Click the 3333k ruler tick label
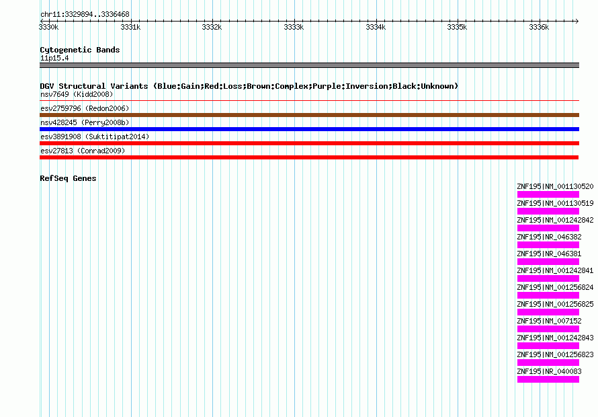The image size is (598, 417). tap(294, 27)
